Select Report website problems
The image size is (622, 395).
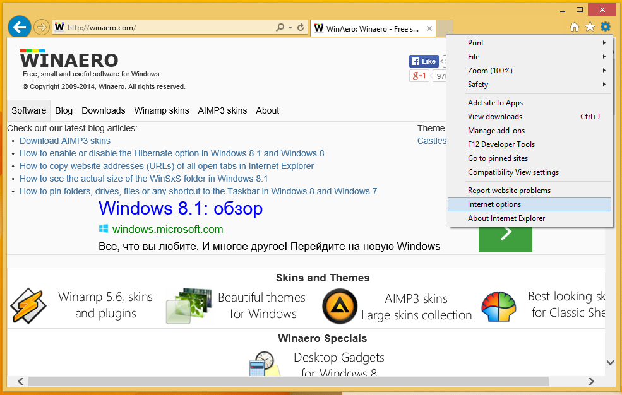tap(530, 190)
